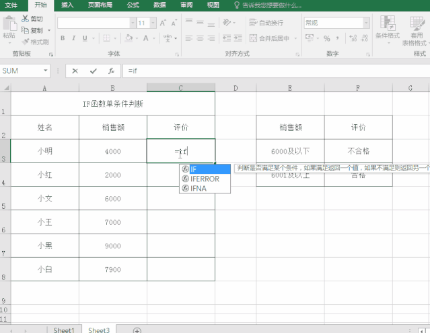Click the Cut (剪切) scissors icon

point(26,19)
